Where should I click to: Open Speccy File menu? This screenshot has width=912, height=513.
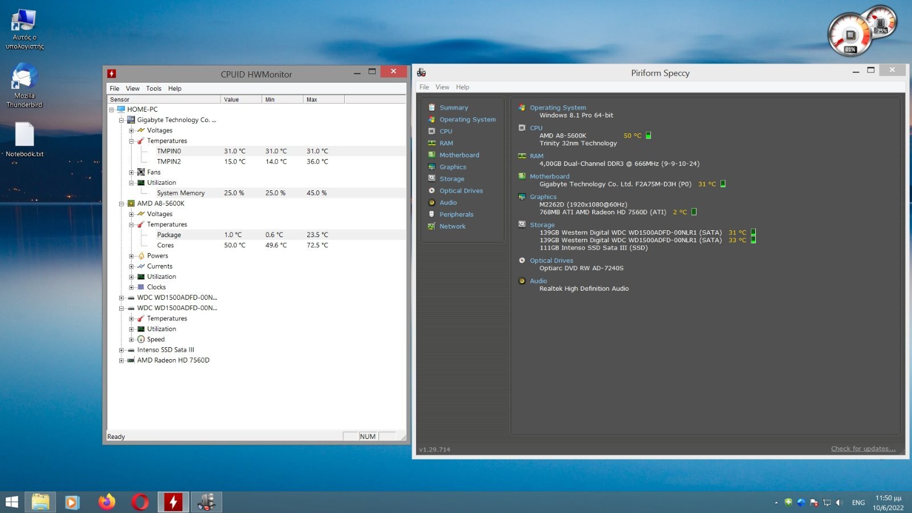click(424, 87)
